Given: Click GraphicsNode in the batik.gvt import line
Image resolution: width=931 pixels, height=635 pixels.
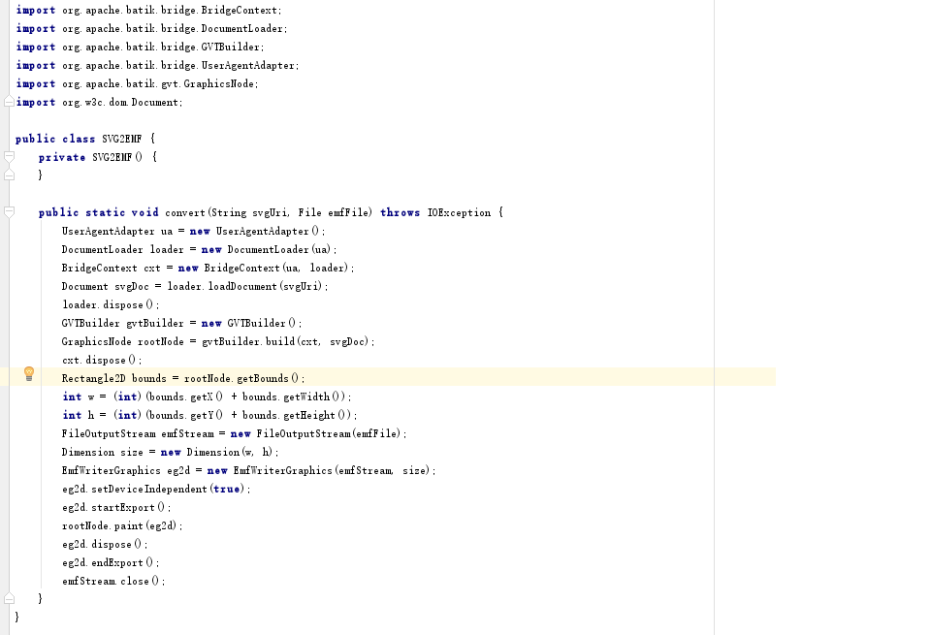Looking at the screenshot, I should click(x=218, y=83).
